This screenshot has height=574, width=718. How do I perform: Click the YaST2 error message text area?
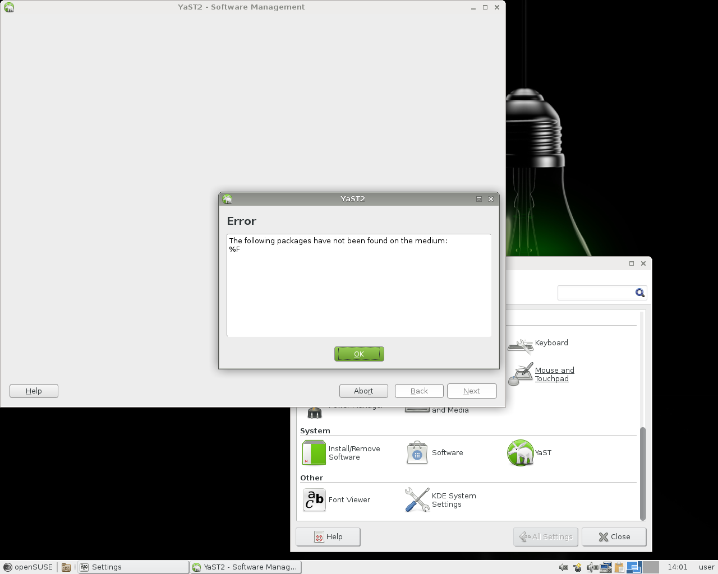click(359, 285)
